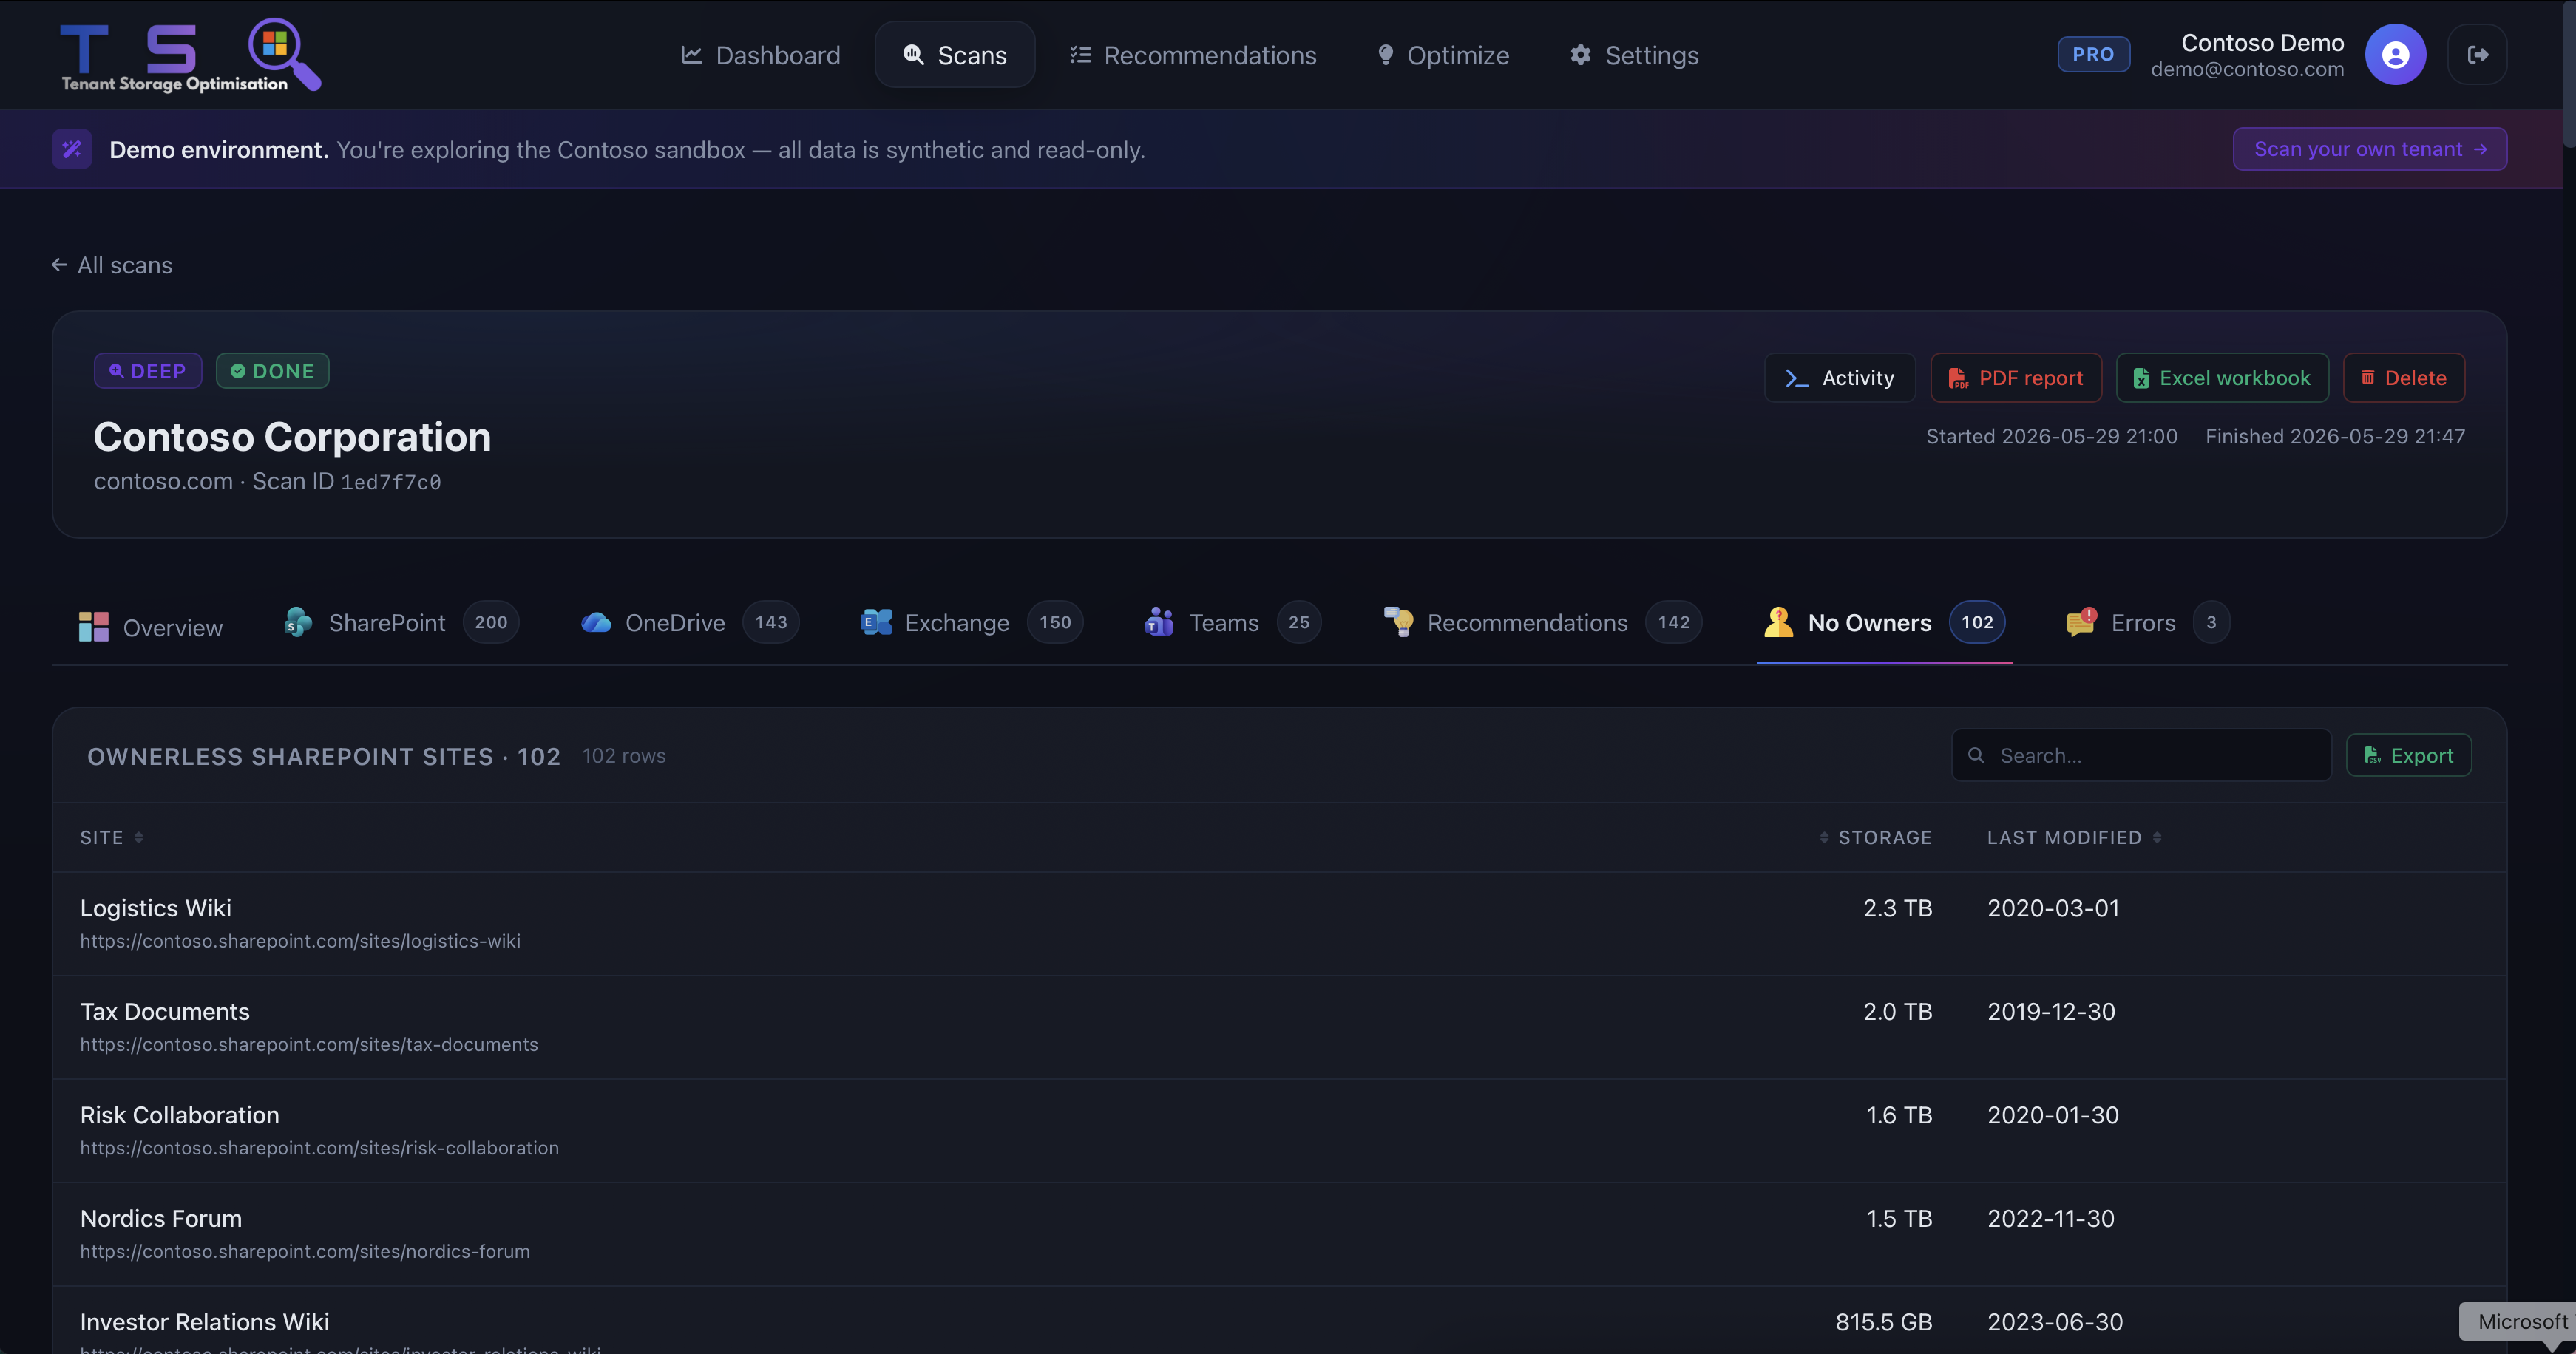Open the Settings page
Viewport: 2576px width, 1354px height.
1634,55
